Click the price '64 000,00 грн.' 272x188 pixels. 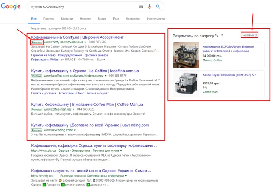212,56
